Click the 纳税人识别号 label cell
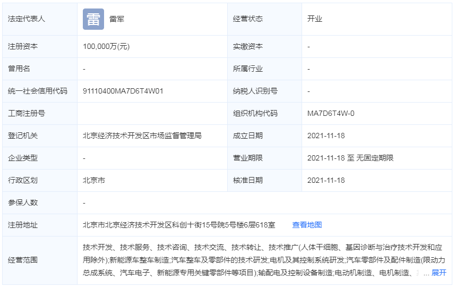This screenshot has height=287, width=455. [255, 91]
